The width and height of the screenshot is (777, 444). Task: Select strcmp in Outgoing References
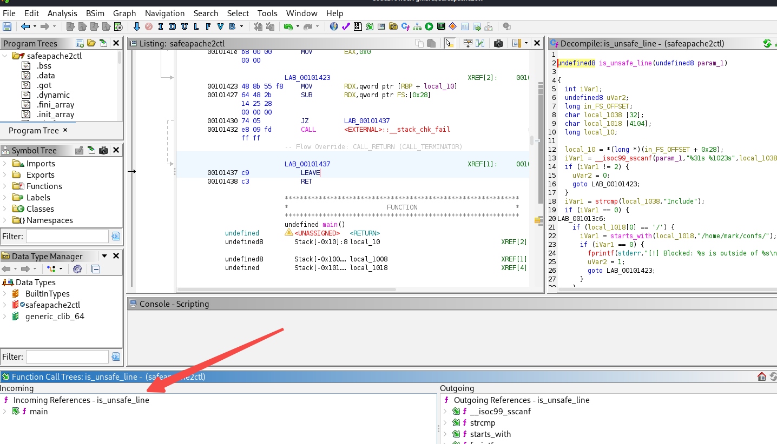(483, 423)
